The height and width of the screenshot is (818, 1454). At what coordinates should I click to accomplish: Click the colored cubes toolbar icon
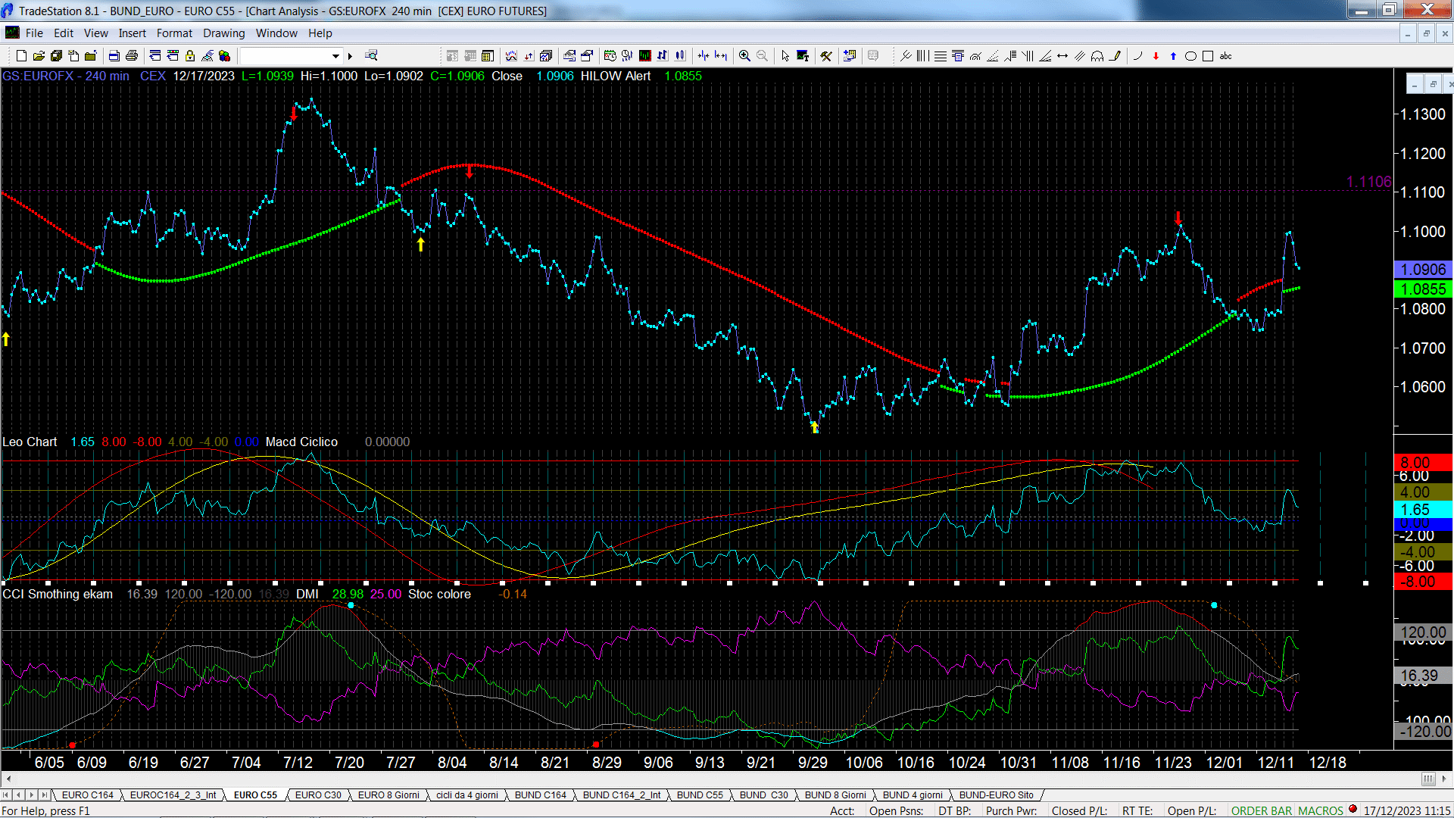[x=225, y=56]
